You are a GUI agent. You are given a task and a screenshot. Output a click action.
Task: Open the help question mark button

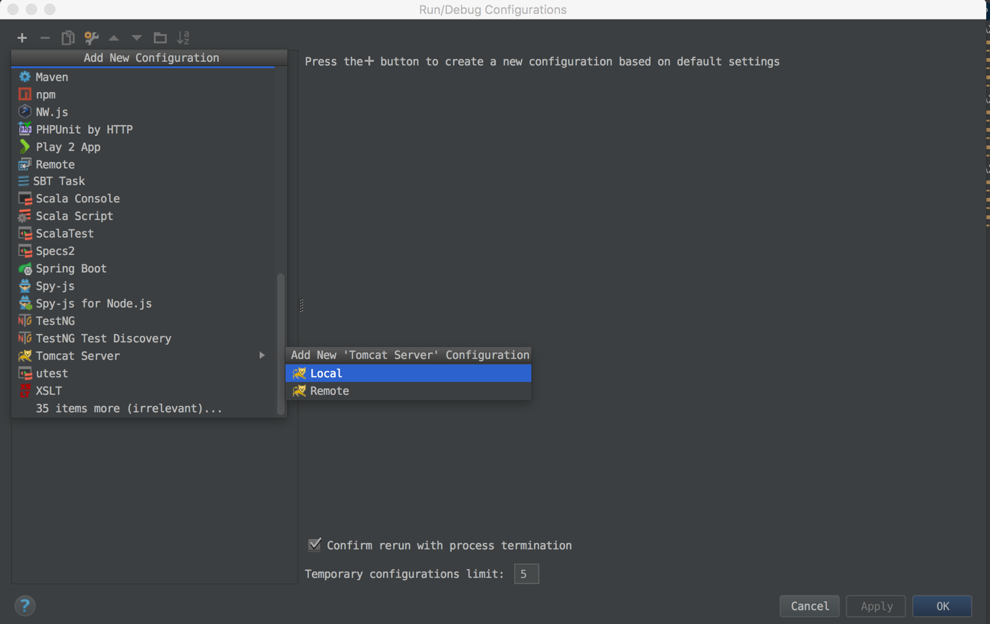[x=25, y=606]
